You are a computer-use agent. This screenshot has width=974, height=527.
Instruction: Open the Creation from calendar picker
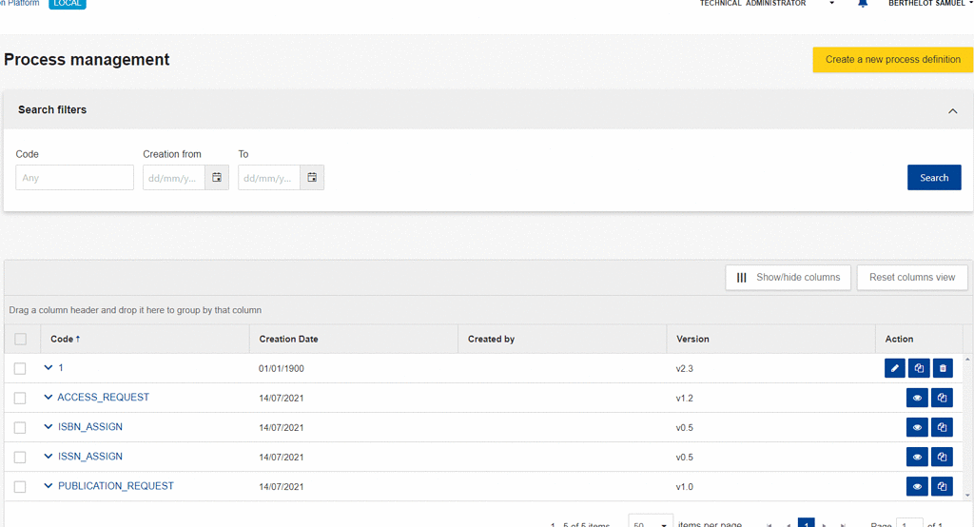217,178
